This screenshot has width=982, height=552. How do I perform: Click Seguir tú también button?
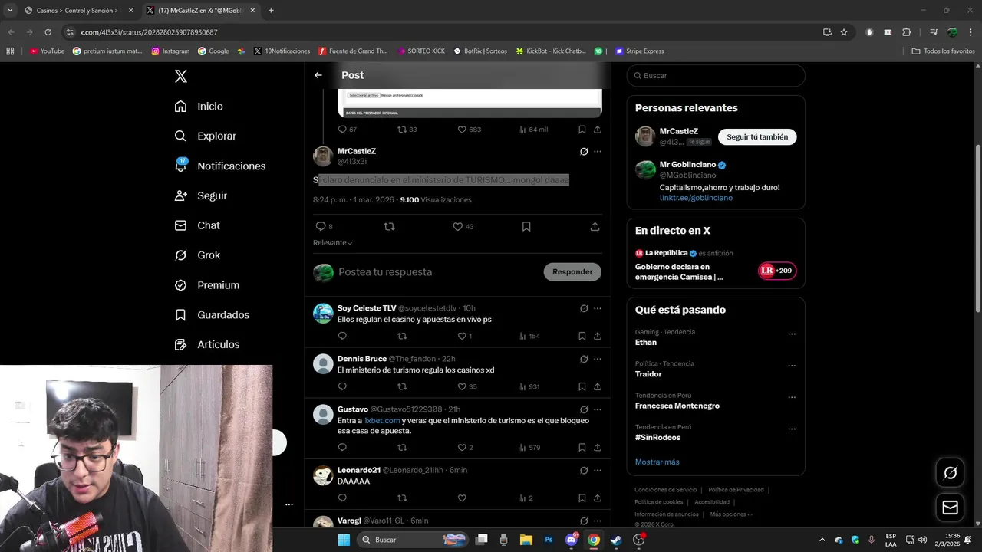757,136
